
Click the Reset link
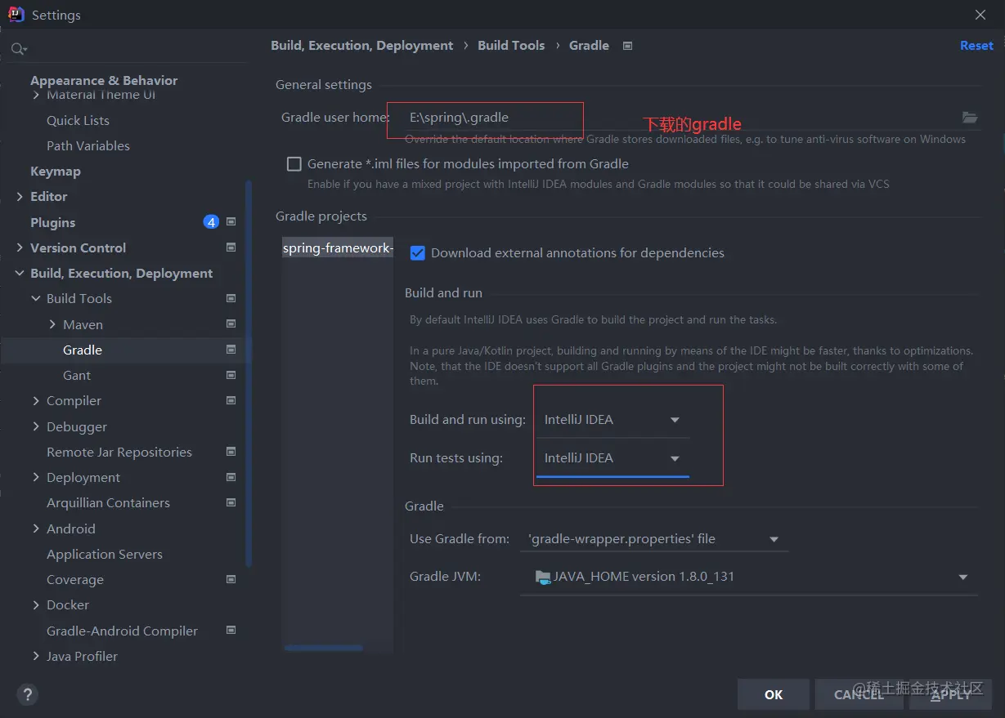[x=976, y=46]
